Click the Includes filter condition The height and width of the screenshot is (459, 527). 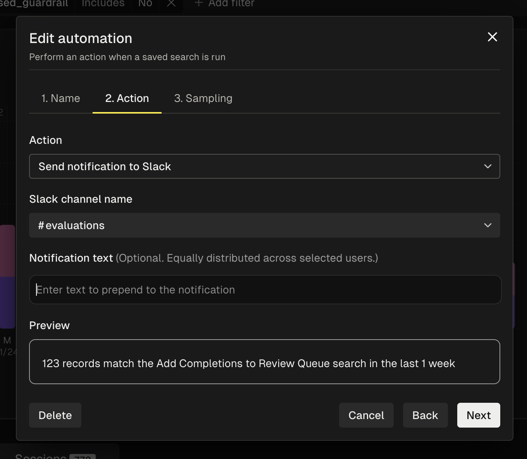coord(102,3)
